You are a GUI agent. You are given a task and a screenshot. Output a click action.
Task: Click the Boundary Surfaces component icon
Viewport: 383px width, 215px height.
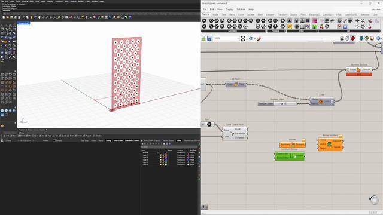click(359, 70)
